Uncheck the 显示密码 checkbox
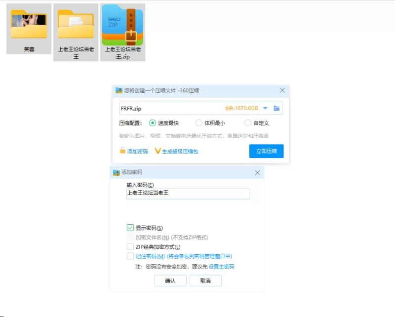 (130, 228)
